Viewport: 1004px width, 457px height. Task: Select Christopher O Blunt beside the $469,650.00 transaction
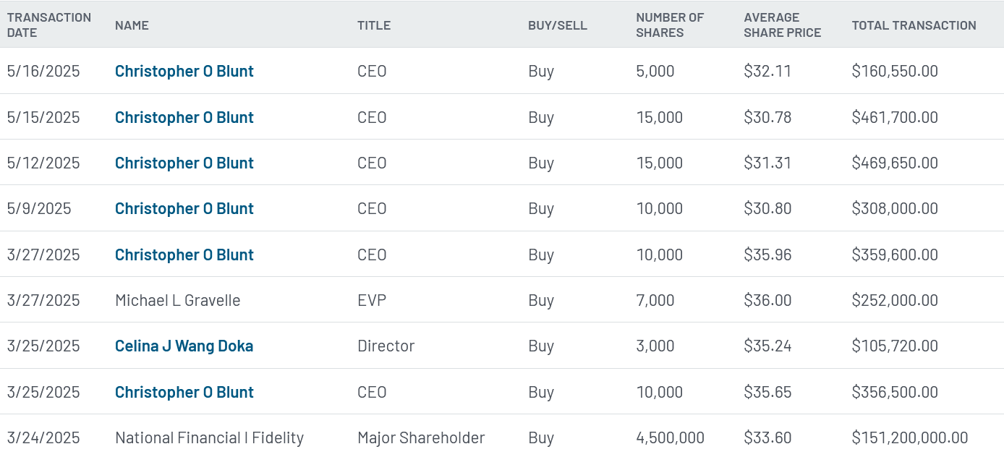point(184,163)
